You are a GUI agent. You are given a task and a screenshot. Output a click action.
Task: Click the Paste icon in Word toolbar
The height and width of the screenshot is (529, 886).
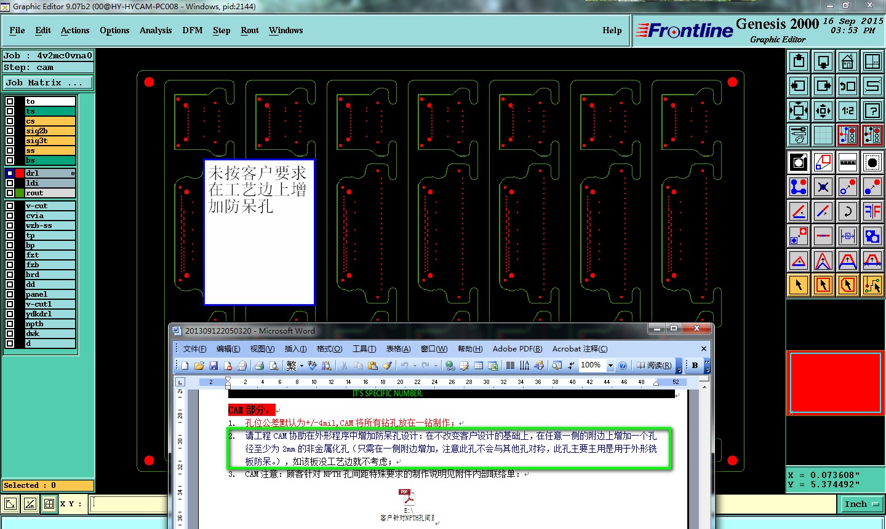point(372,366)
